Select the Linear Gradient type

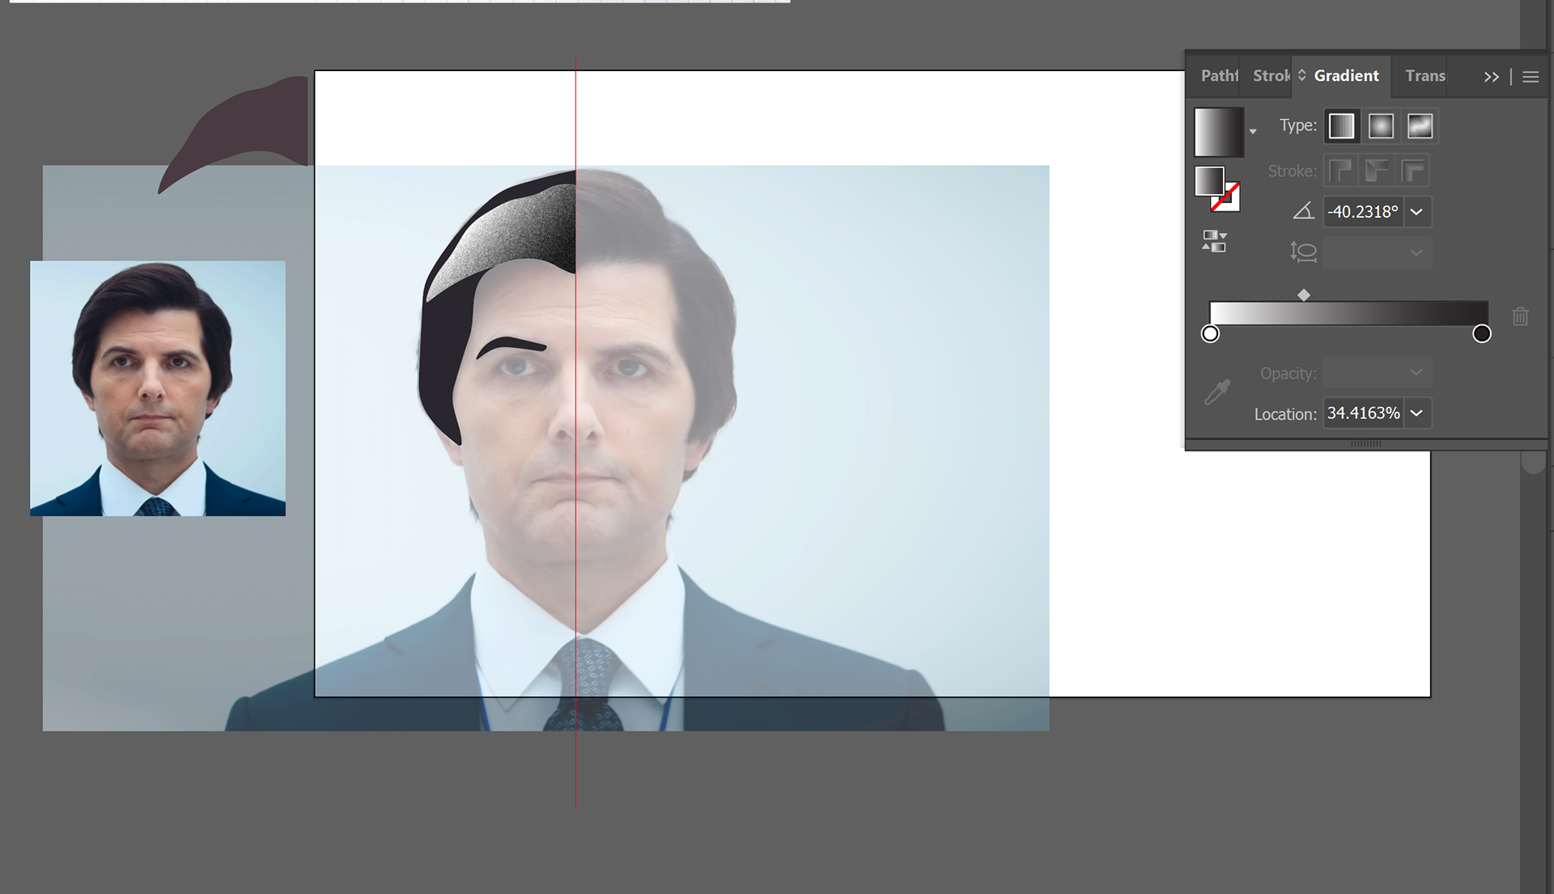coord(1341,126)
